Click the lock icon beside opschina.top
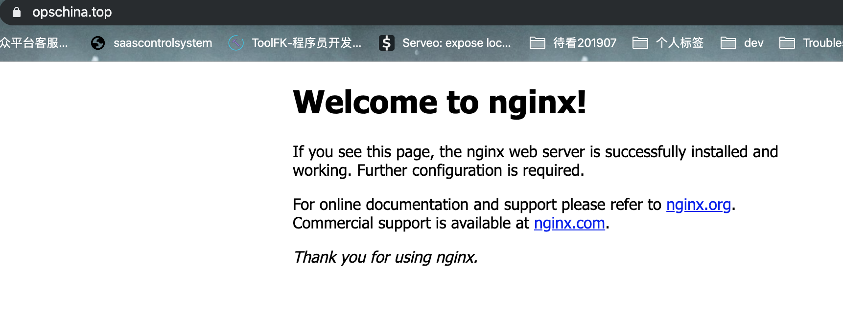This screenshot has width=843, height=332. [x=17, y=12]
